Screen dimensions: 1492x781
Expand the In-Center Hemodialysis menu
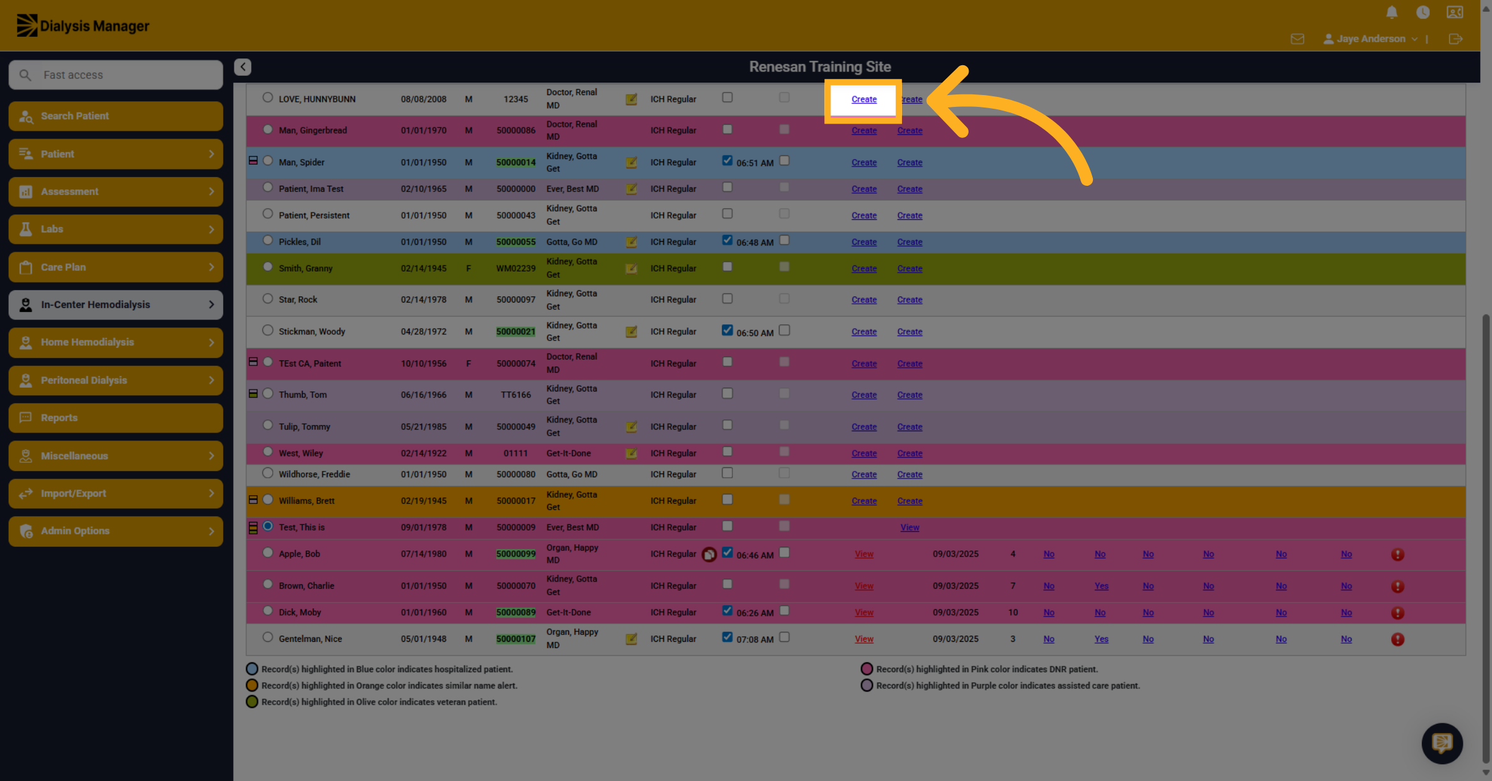point(116,304)
